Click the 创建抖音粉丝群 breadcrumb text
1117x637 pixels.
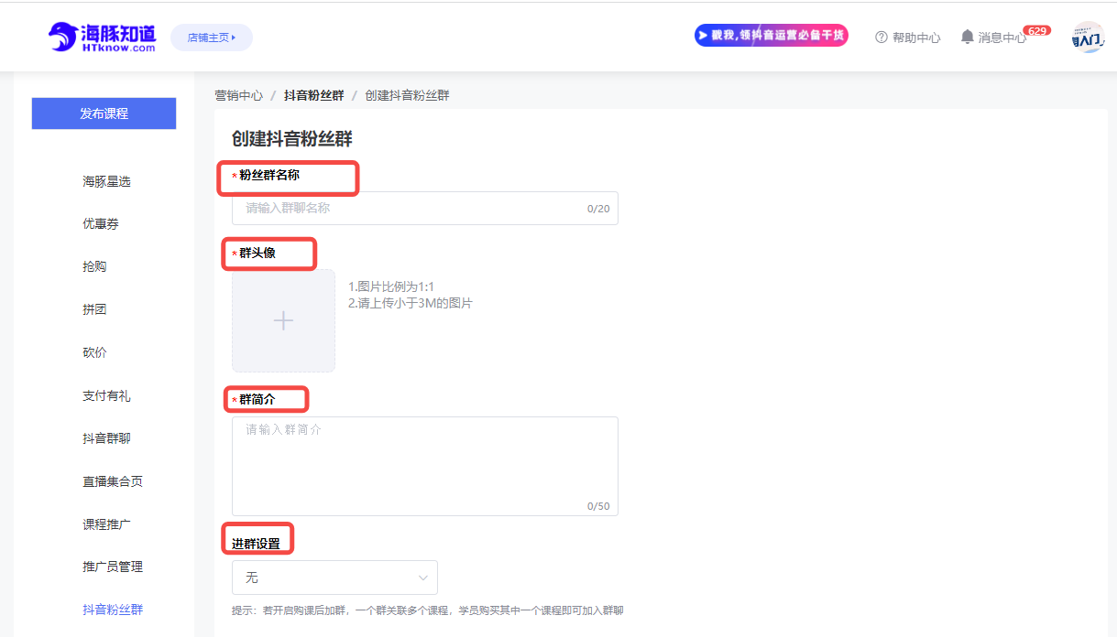click(x=407, y=95)
